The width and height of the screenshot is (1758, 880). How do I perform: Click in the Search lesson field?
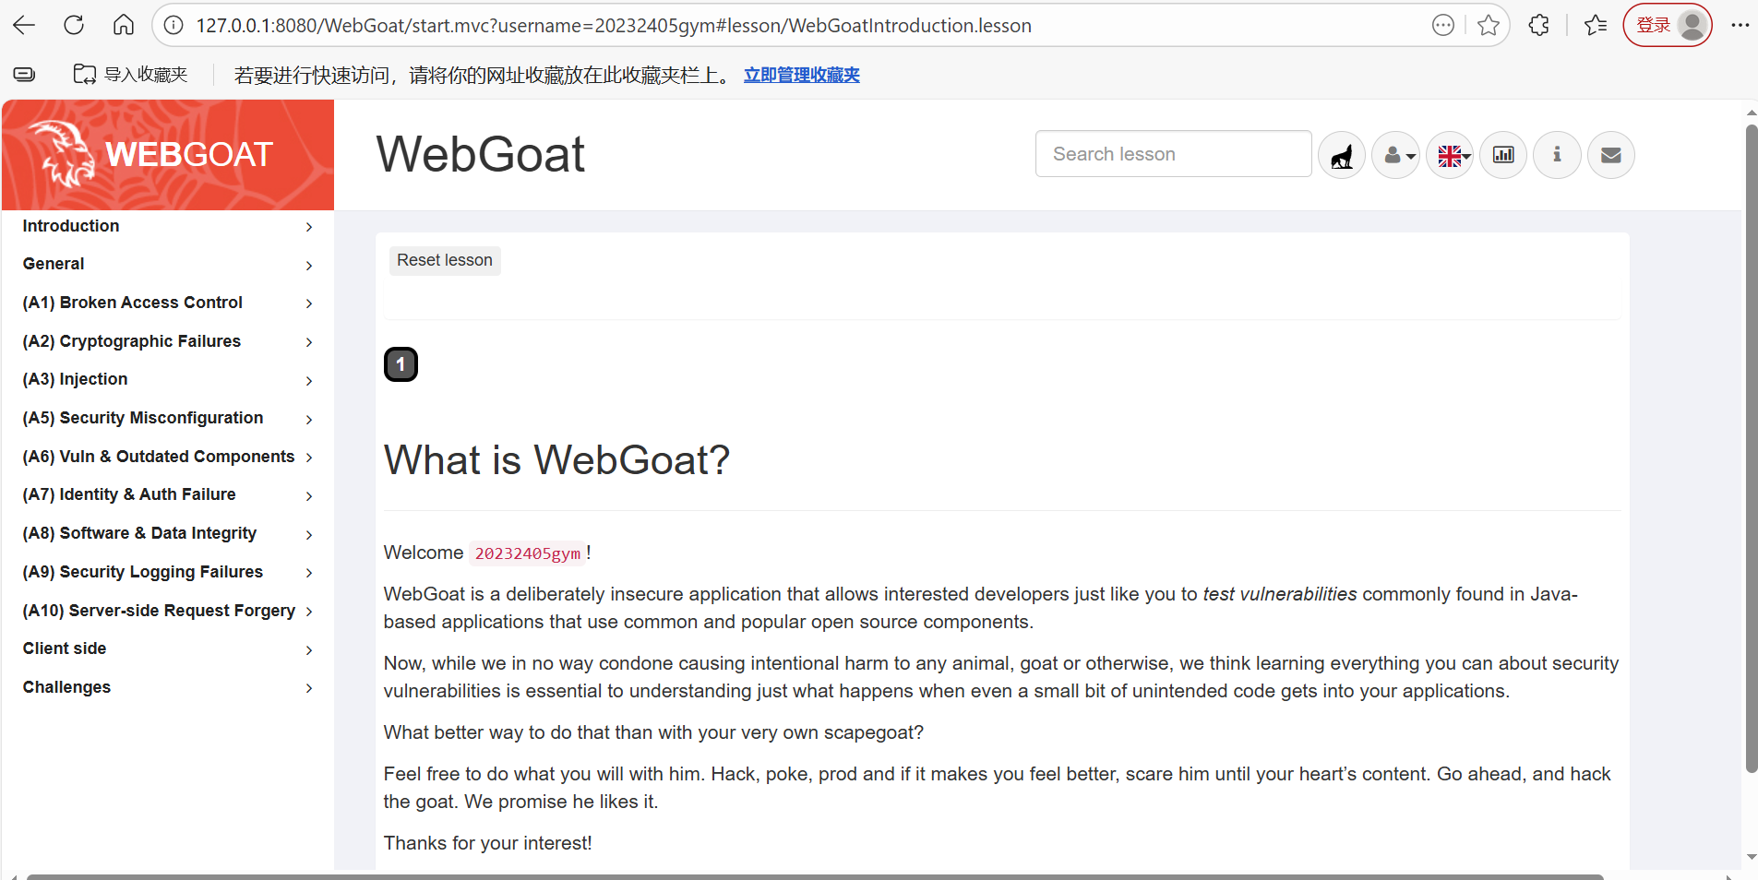coord(1173,154)
